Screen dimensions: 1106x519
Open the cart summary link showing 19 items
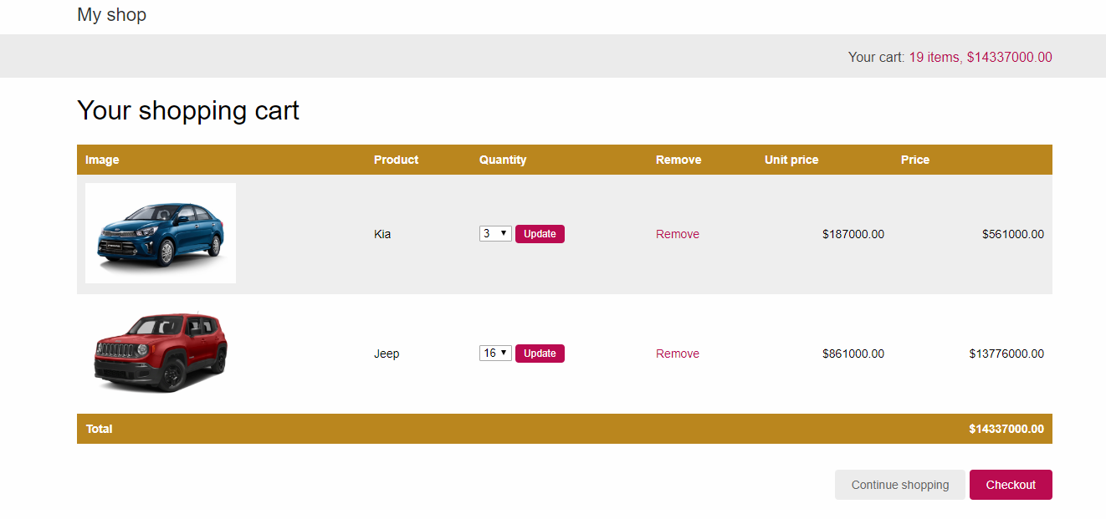(x=981, y=57)
